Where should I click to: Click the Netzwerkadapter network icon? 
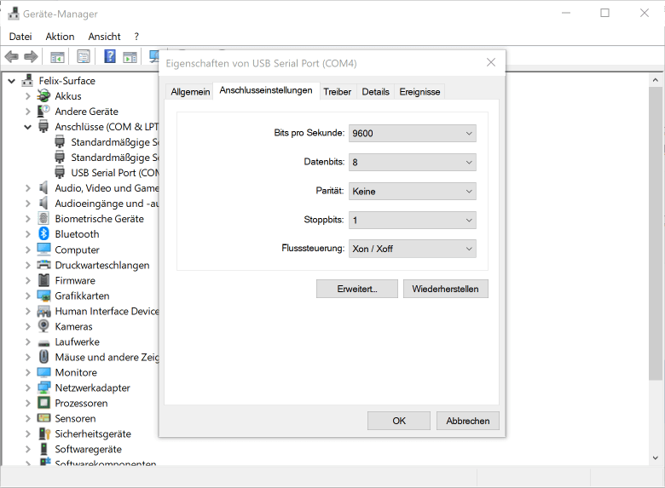(43, 388)
